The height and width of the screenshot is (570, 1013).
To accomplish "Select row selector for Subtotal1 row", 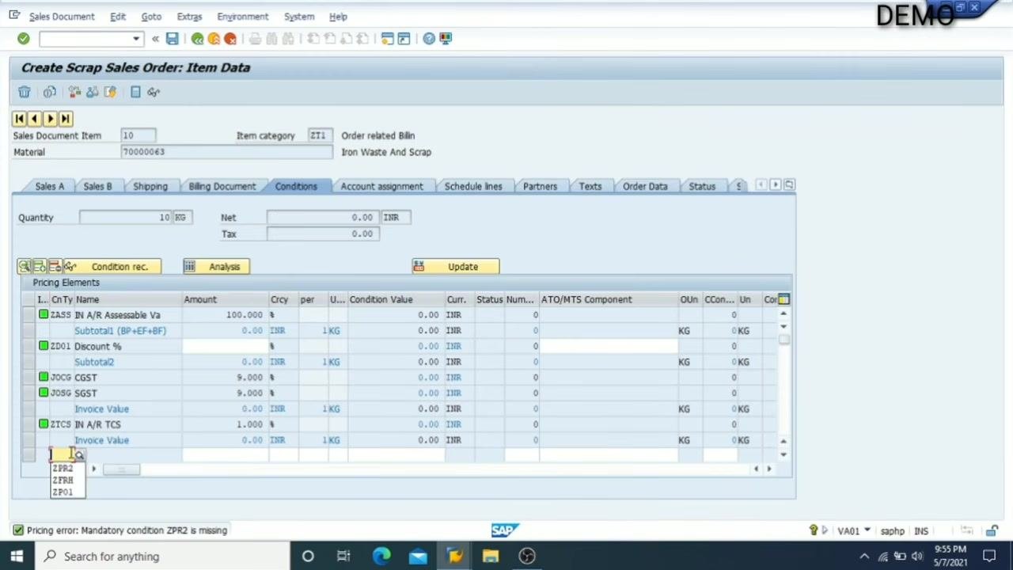I will point(29,331).
